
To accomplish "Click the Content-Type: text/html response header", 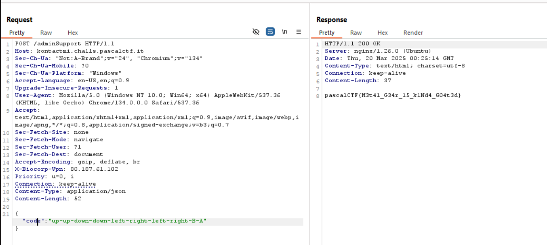I will pyautogui.click(x=395, y=66).
